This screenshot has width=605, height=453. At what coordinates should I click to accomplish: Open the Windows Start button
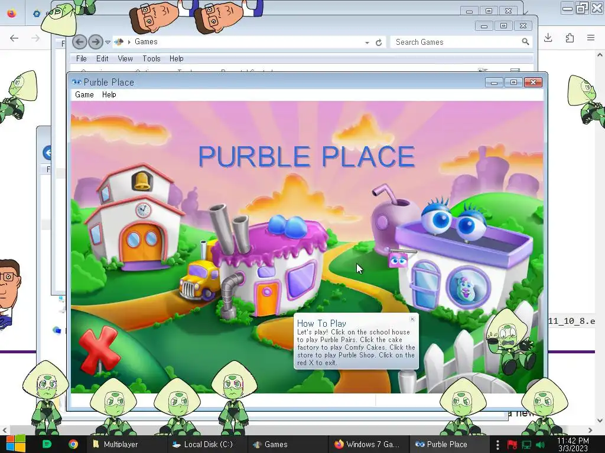click(16, 444)
